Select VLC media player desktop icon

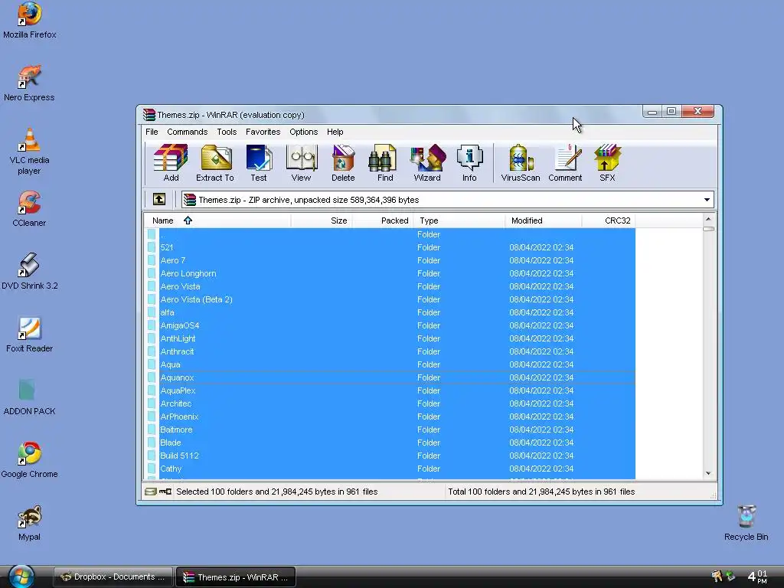[x=30, y=152]
